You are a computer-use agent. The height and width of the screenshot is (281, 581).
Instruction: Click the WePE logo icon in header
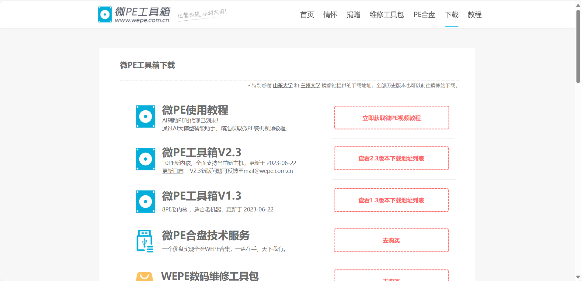tap(105, 15)
